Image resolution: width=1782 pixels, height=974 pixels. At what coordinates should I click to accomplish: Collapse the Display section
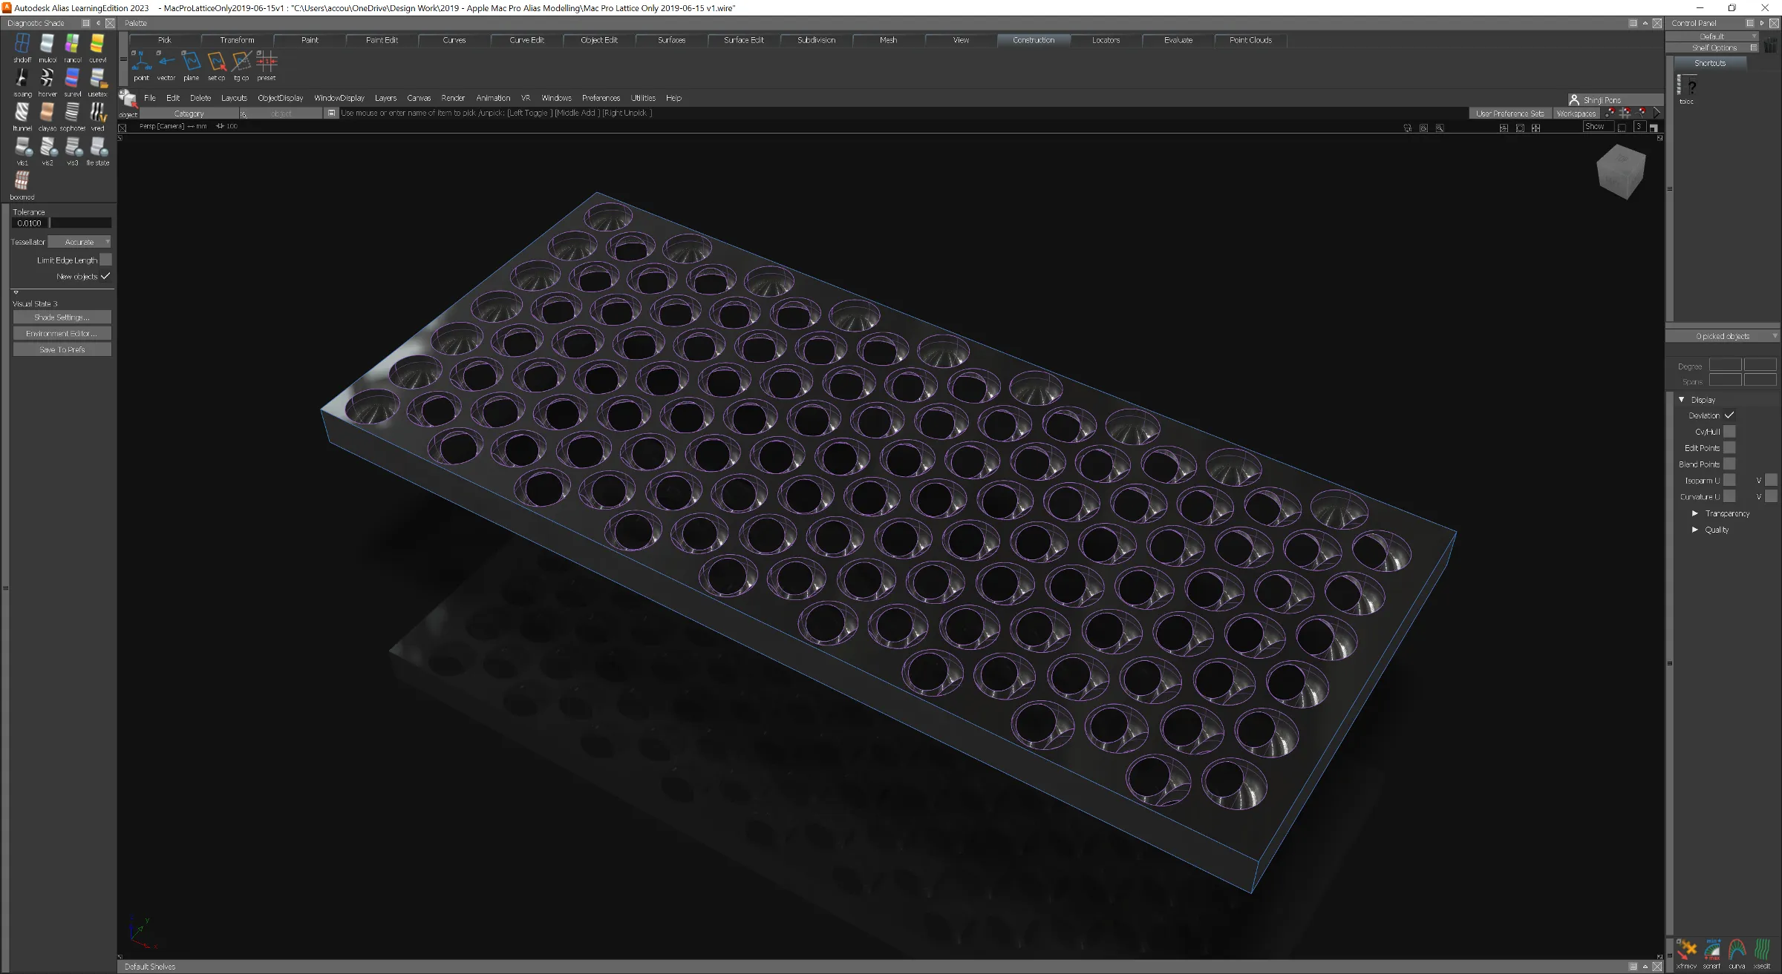1682,400
